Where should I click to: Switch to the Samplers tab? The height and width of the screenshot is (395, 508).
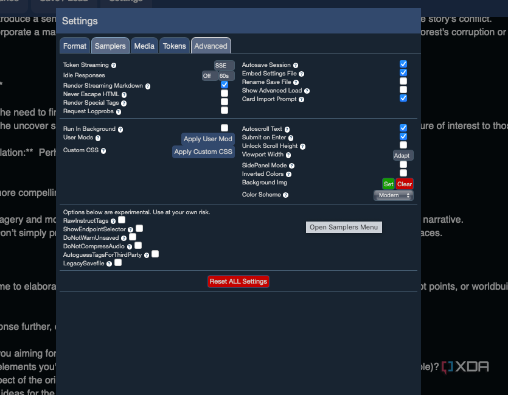tap(110, 46)
